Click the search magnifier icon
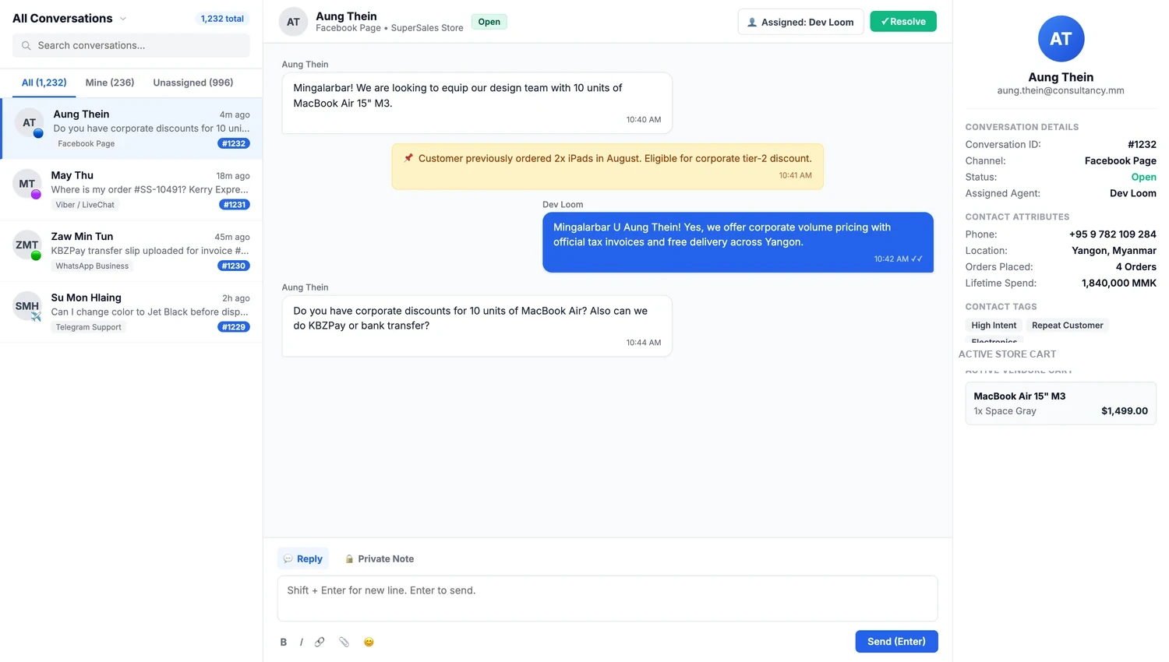 coord(26,45)
